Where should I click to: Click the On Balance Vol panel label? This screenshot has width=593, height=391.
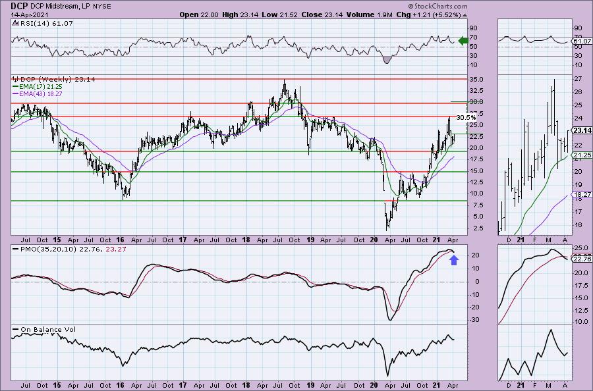click(48, 329)
